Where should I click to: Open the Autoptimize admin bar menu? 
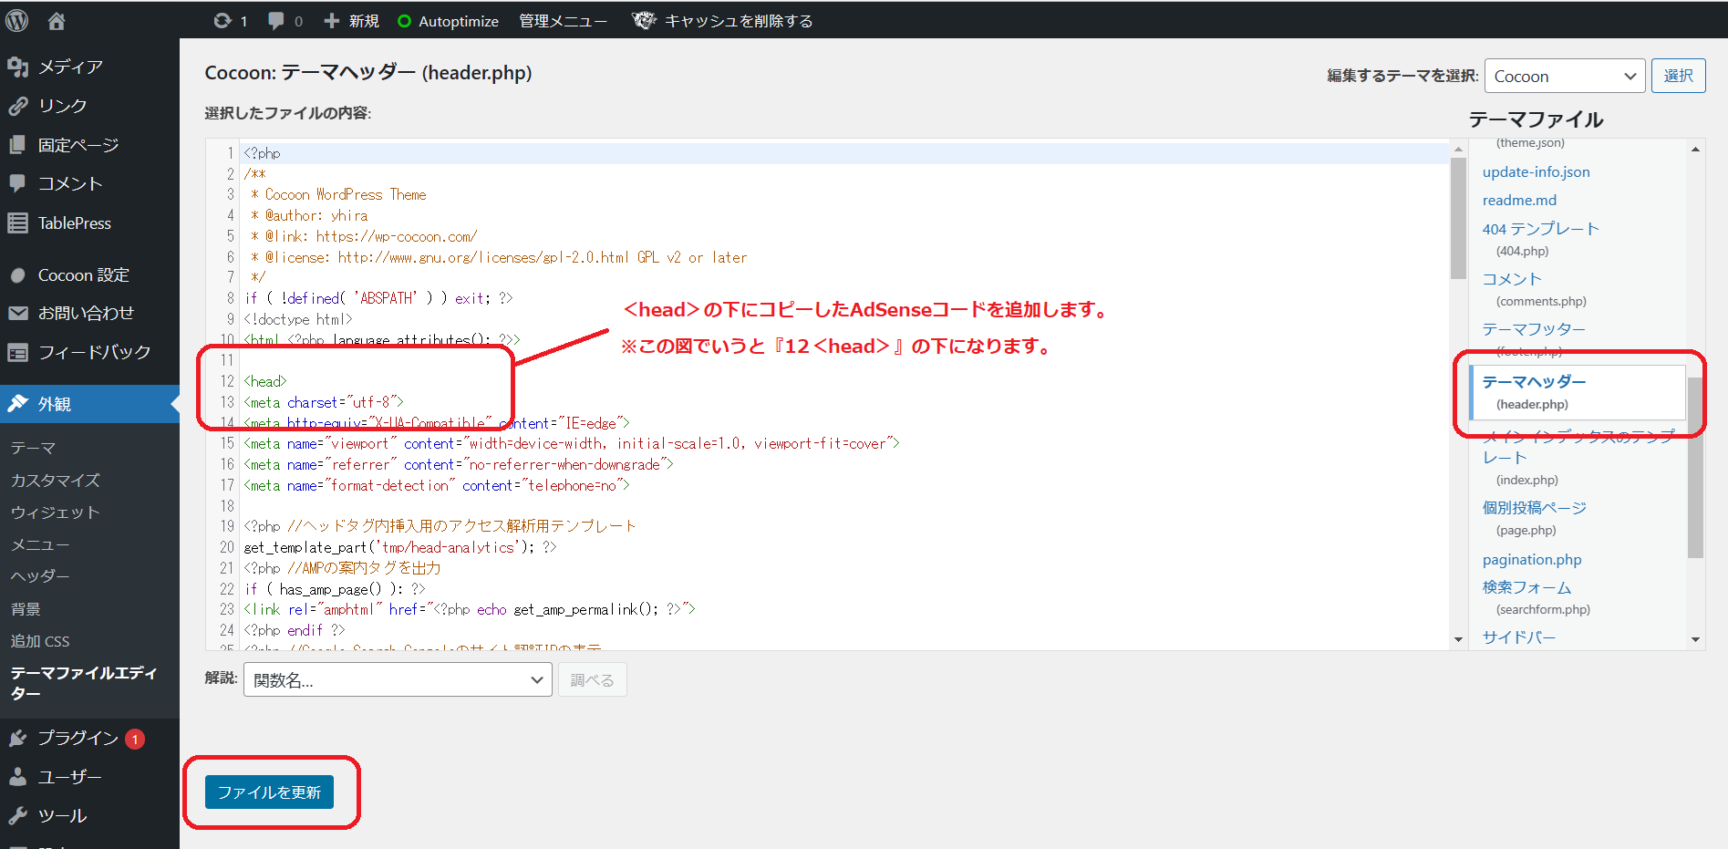[449, 21]
